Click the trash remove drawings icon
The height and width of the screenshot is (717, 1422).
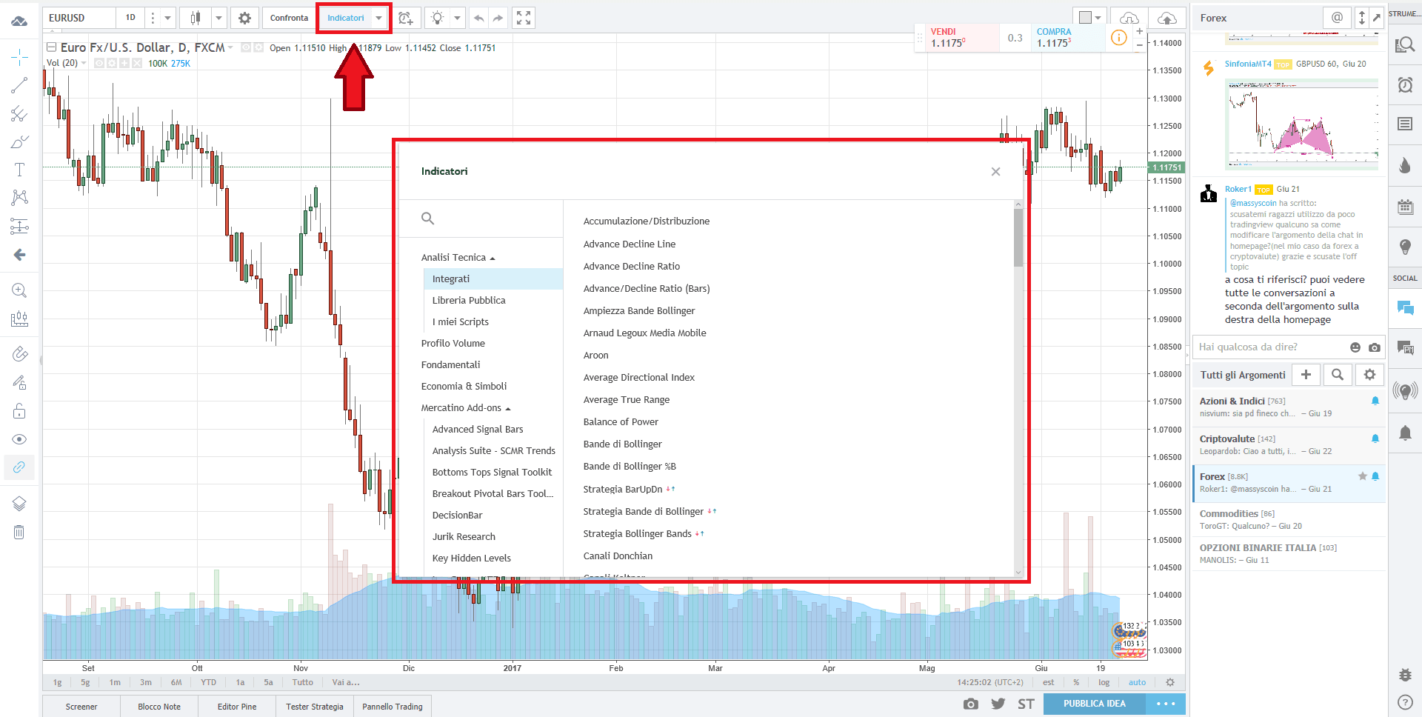coord(19,532)
